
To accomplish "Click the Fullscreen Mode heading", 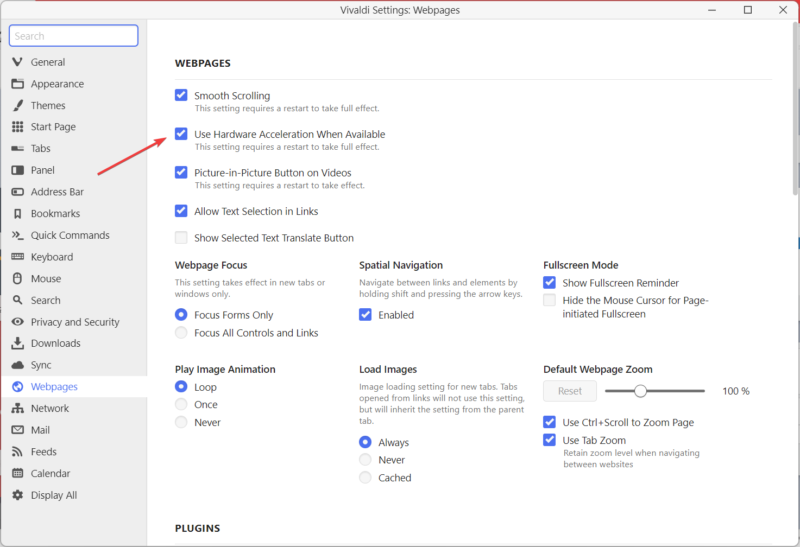I will [x=581, y=265].
